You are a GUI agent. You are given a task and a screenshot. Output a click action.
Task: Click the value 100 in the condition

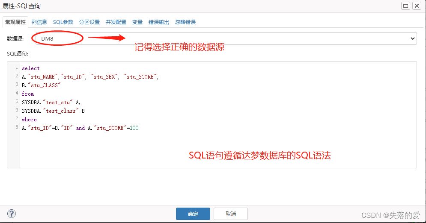click(x=134, y=128)
